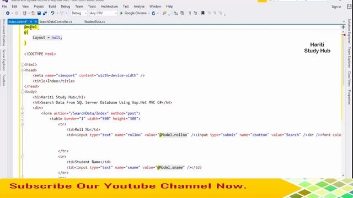Open the Undo history dropdown arrow
The height and width of the screenshot is (198, 353).
tap(57, 13)
